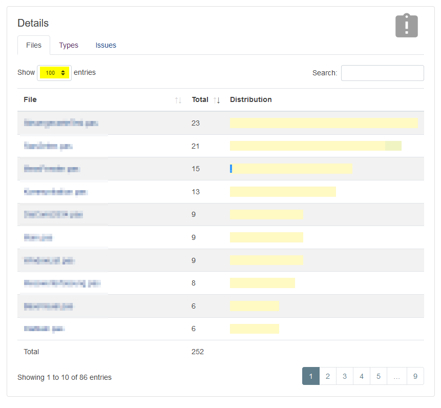Click the distribution bar for total 23
Viewport: 441px width, 408px height.
(x=324, y=123)
